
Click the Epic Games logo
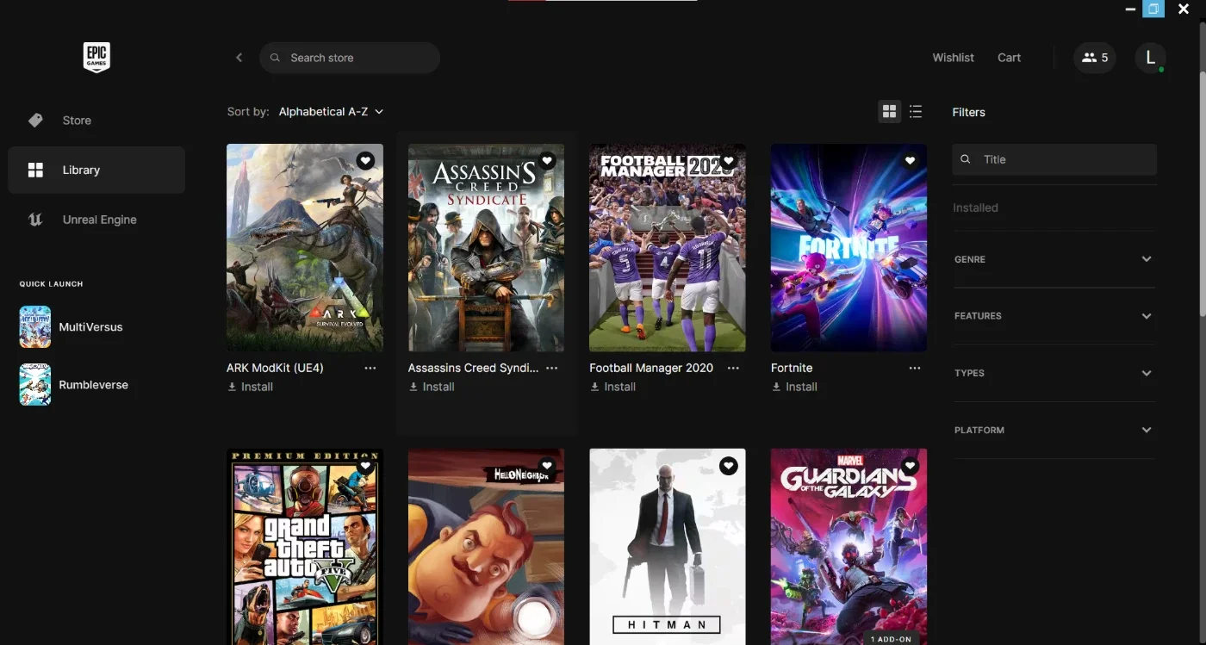point(96,58)
